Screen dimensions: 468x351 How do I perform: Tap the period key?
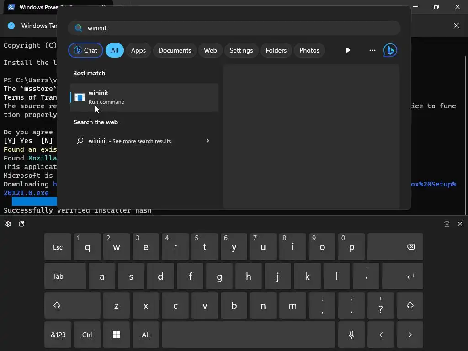pos(351,305)
